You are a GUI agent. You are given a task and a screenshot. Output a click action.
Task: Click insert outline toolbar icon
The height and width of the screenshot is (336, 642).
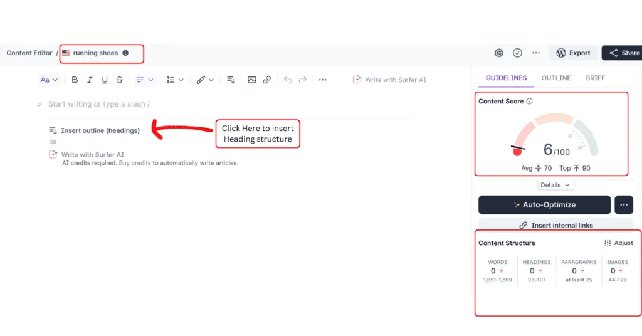pyautogui.click(x=231, y=80)
